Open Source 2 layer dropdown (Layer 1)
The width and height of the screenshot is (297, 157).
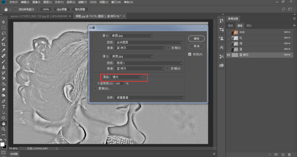tap(148, 63)
